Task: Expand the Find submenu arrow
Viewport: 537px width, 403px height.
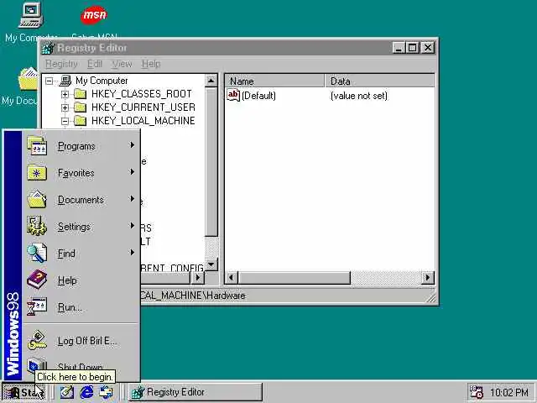Action: (x=133, y=253)
